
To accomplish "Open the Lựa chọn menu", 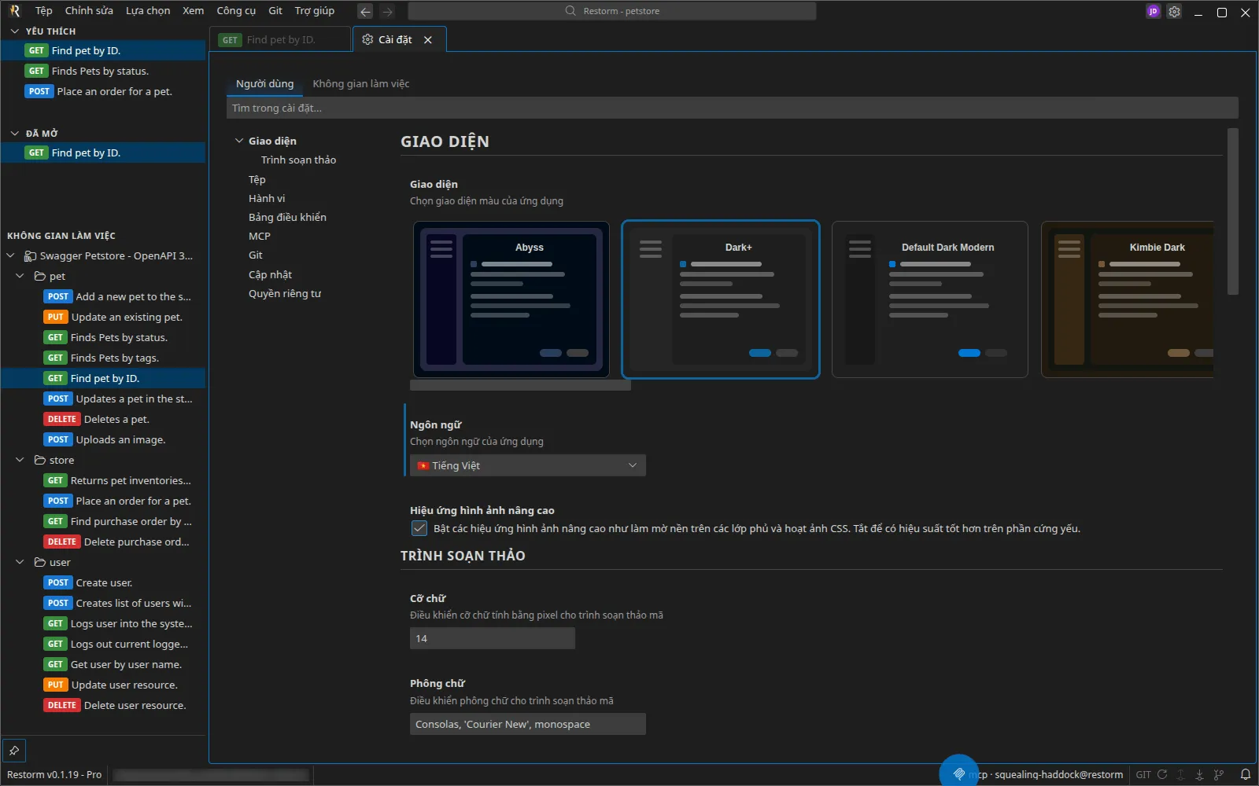I will [x=148, y=11].
